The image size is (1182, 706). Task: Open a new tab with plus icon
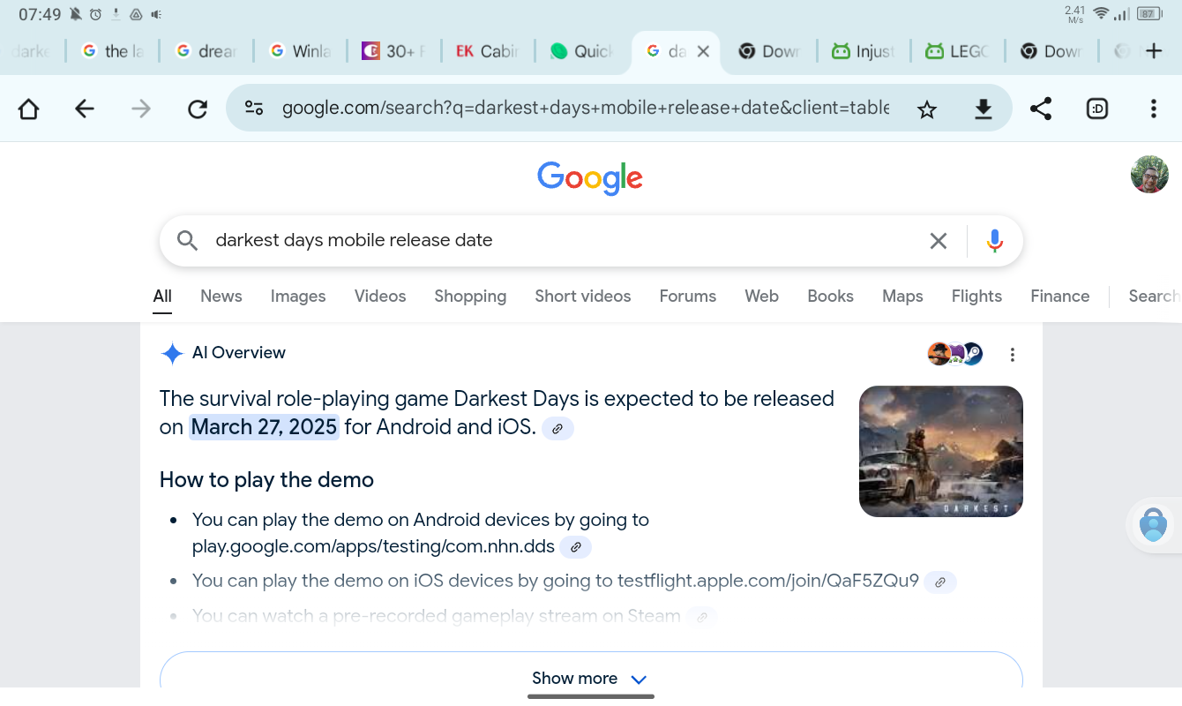coord(1154,51)
